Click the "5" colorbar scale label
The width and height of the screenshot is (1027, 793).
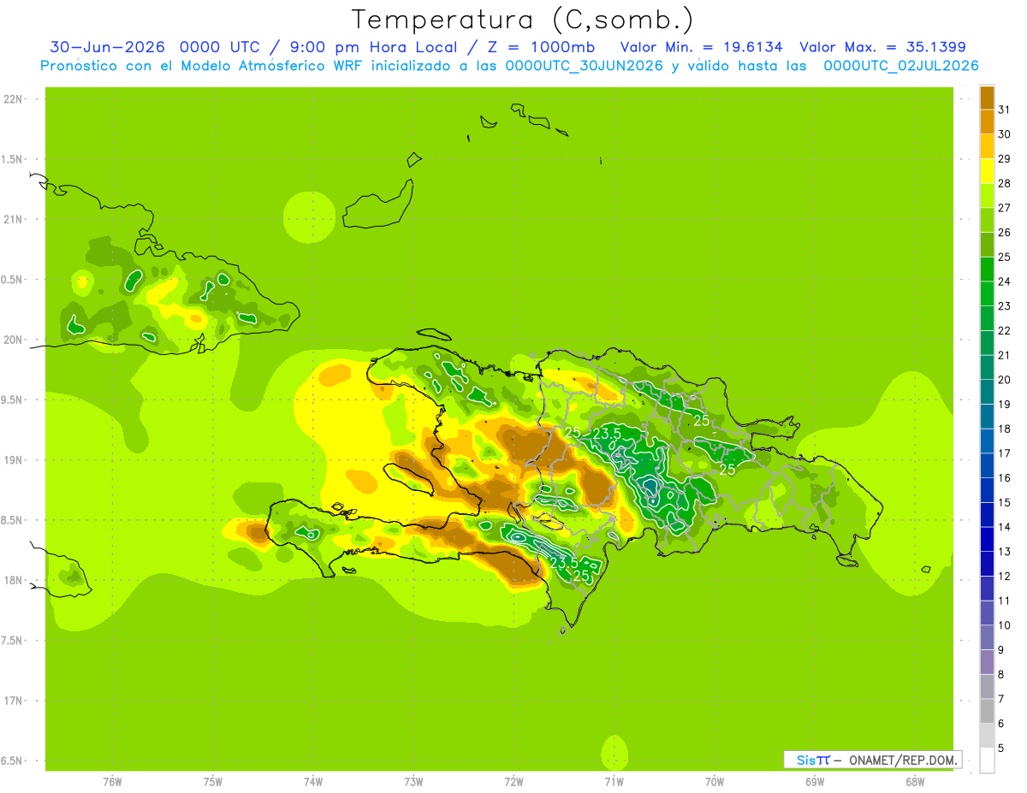1001,749
